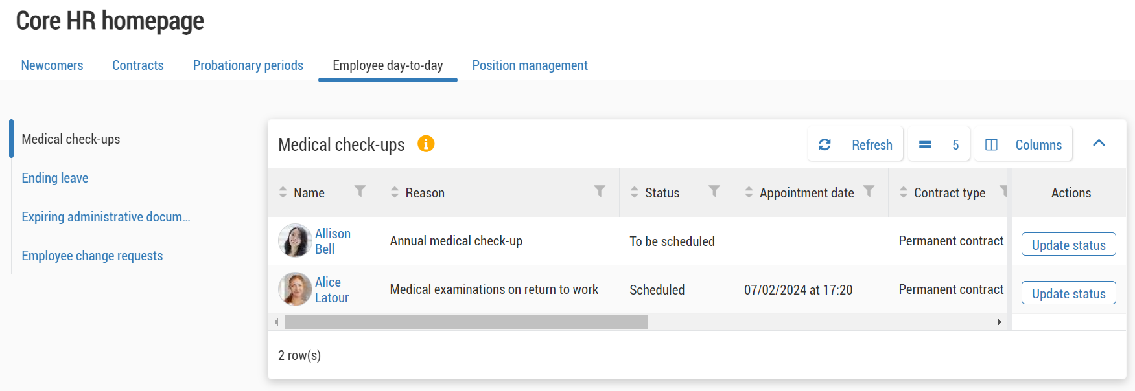Switch to the Contracts tab
This screenshot has width=1135, height=391.
coord(137,65)
